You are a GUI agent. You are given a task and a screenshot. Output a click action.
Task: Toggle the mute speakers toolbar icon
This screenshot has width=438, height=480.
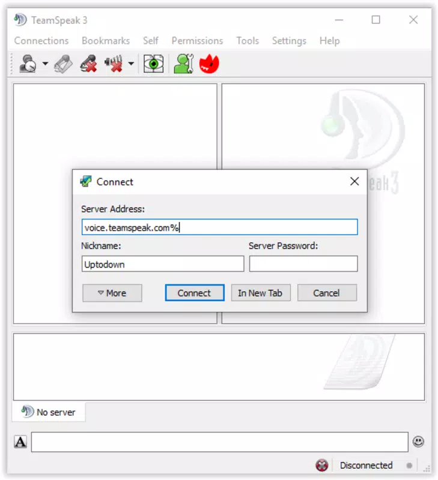[x=114, y=64]
